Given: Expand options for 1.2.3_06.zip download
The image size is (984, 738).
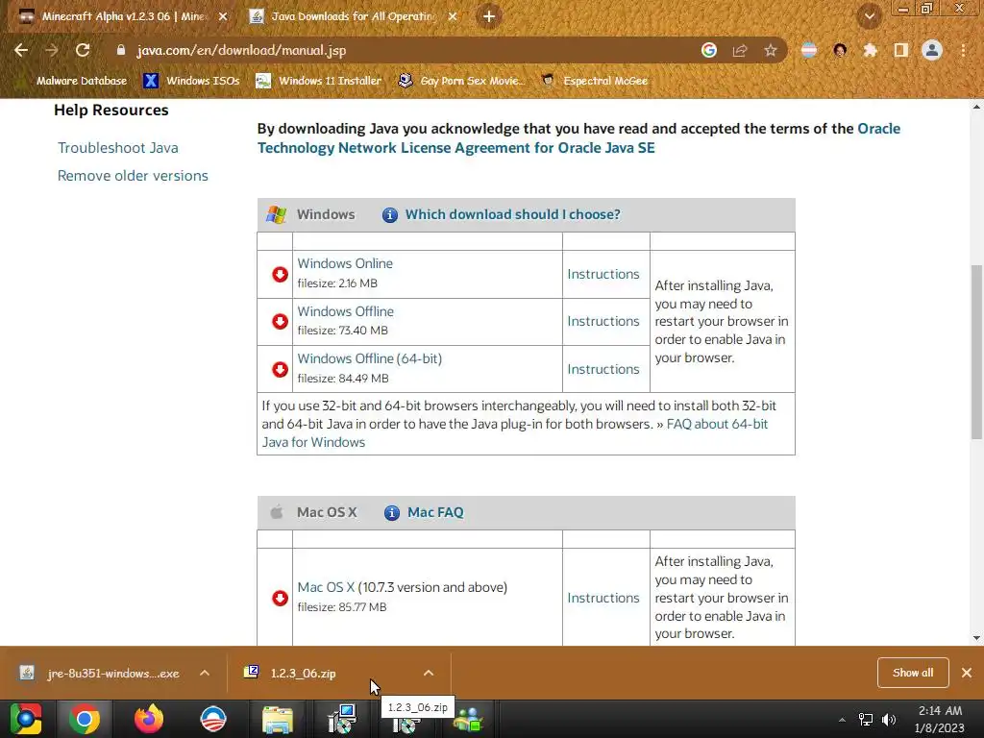Looking at the screenshot, I should coord(429,673).
